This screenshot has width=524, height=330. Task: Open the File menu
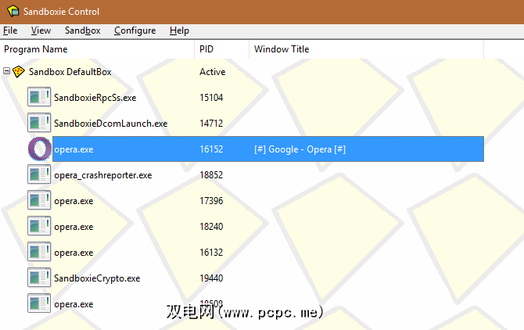pyautogui.click(x=10, y=30)
